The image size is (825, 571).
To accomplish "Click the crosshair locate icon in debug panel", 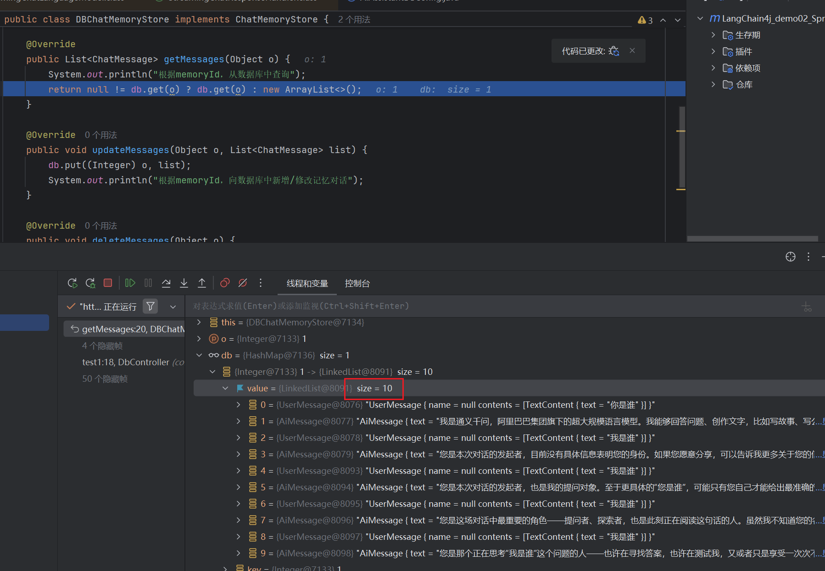I will coord(791,257).
